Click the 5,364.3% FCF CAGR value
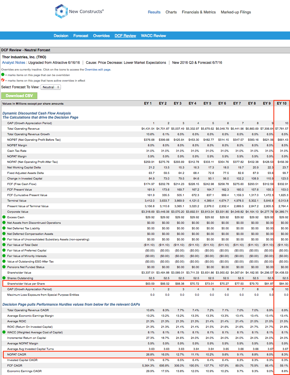Screen dimensions: 290x375 [x=149, y=366]
